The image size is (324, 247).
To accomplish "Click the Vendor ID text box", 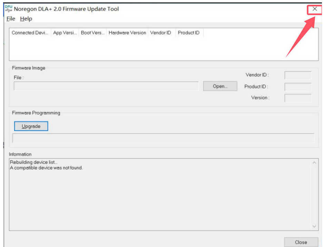I will 298,75.
